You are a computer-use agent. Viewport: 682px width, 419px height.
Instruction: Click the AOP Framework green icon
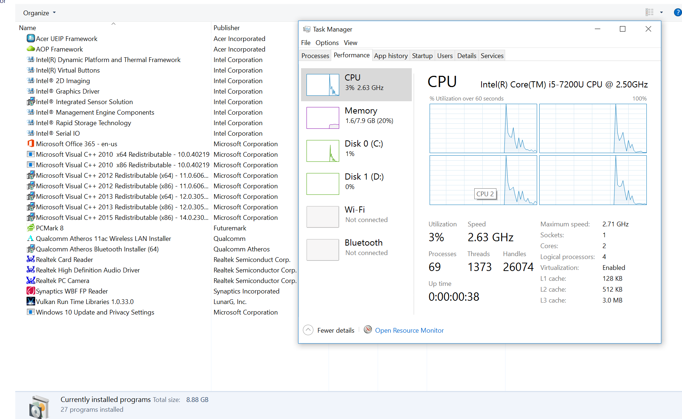point(31,49)
